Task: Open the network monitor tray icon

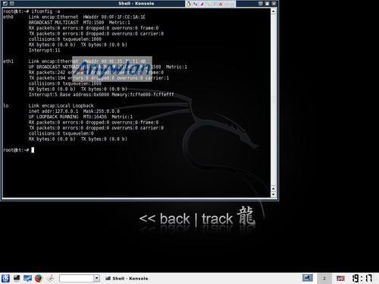Action: [x=308, y=278]
